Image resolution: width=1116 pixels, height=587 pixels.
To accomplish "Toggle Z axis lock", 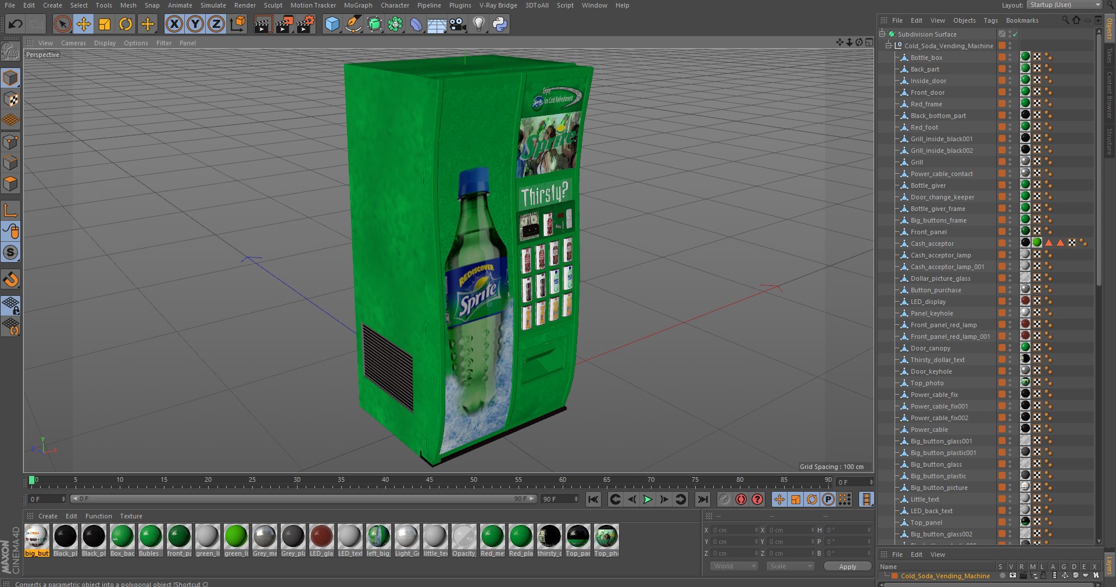I will (x=216, y=24).
